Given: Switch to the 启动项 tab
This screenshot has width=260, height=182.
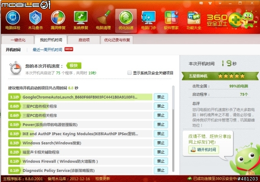Looking at the screenshot, I should 84,40.
